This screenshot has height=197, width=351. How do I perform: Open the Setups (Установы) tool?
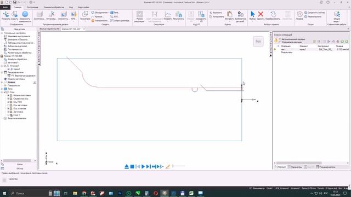[51, 14]
